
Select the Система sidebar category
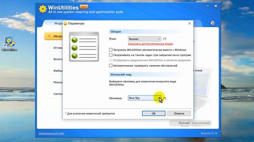click(54, 94)
